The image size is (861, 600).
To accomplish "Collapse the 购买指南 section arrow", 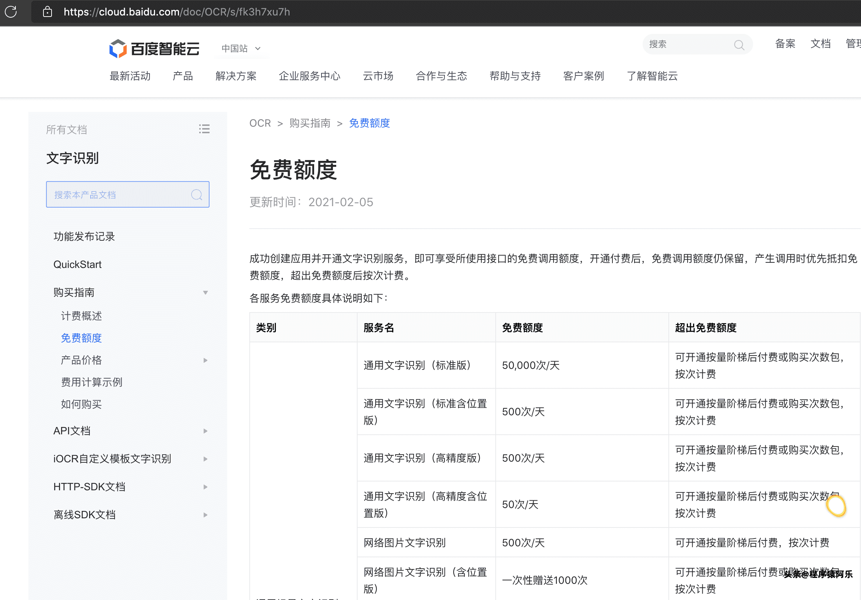I will 205,292.
